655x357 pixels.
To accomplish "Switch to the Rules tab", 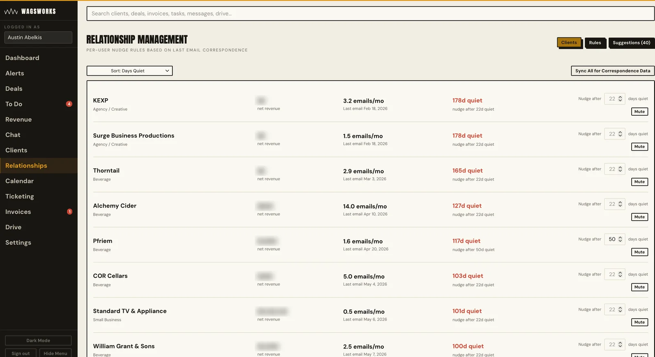I will pos(595,43).
